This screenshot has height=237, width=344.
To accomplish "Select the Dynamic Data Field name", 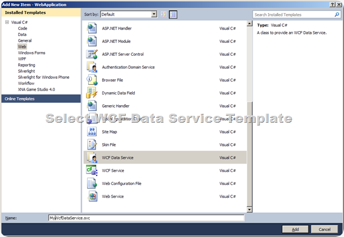I will coord(118,93).
